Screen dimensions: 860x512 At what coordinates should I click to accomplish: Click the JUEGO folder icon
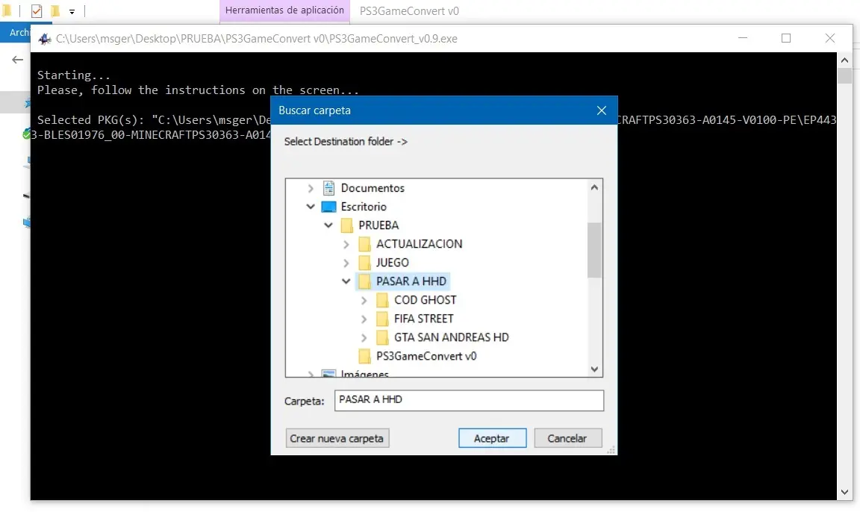coord(364,263)
